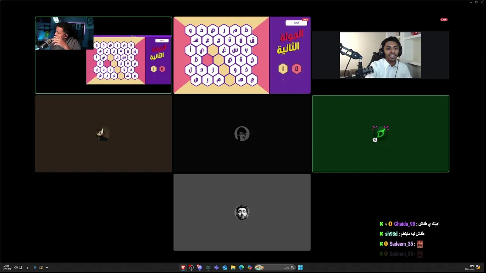
Task: Click yellow hexagon score 1
Action: tap(282, 69)
